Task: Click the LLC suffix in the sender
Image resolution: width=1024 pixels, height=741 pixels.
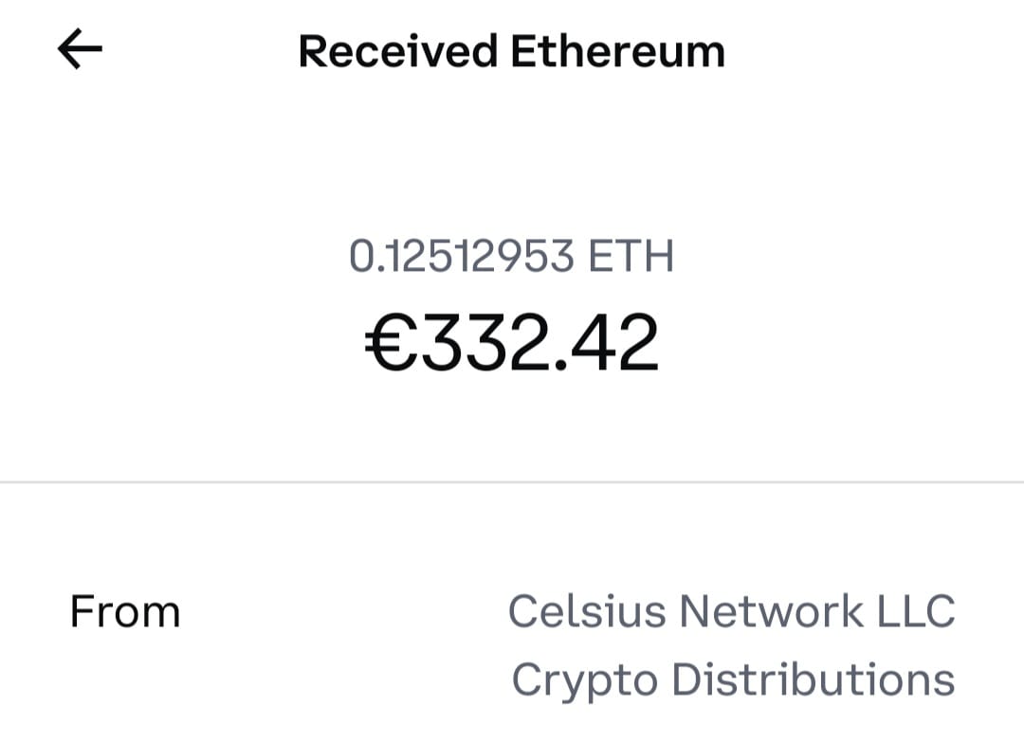Action: point(915,611)
